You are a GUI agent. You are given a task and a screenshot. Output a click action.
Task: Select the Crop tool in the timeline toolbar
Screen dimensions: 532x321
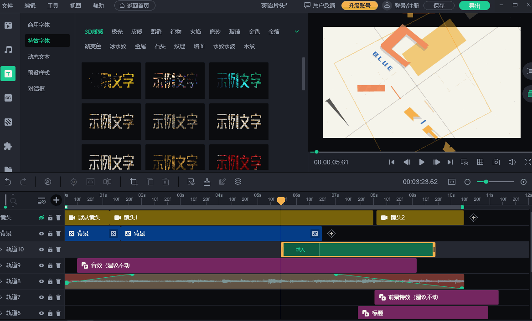click(133, 181)
